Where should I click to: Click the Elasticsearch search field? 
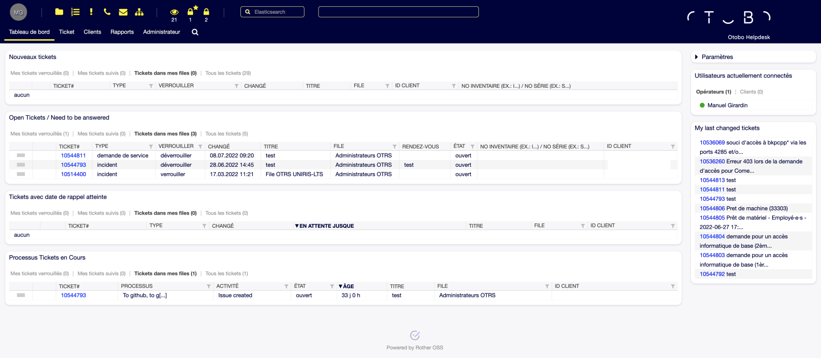tap(275, 12)
